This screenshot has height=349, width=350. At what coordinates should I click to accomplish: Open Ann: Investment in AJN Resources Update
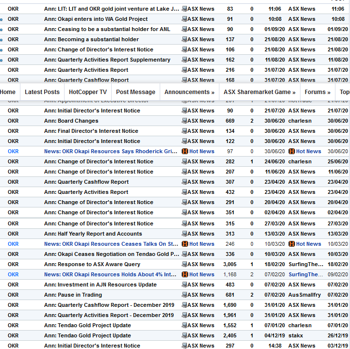(100, 285)
